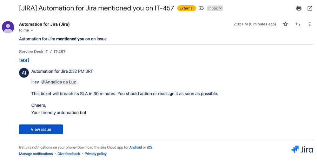Open the three-dot more options menu
Image resolution: width=317 pixels, height=163 pixels.
pyautogui.click(x=310, y=24)
